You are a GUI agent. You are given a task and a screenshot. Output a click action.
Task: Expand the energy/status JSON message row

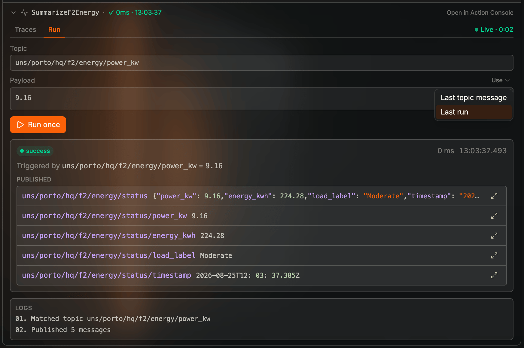point(494,196)
